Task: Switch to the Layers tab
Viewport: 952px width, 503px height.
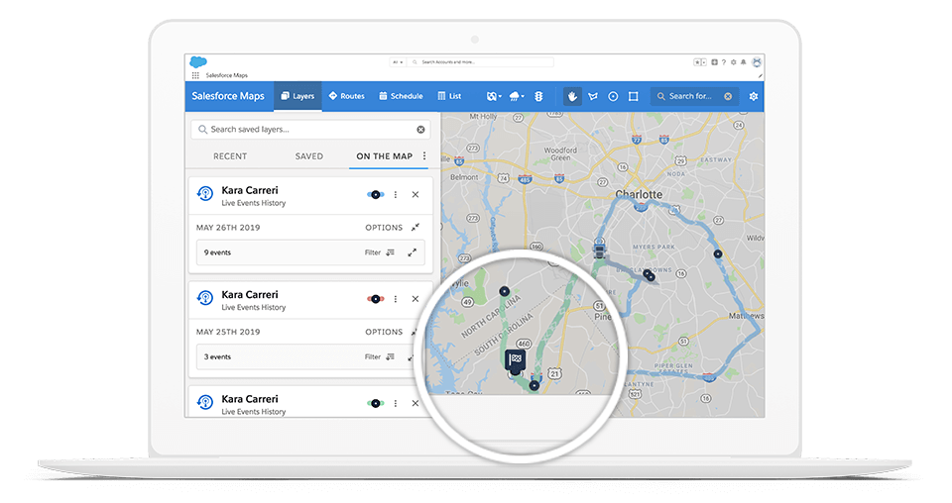Action: 297,96
